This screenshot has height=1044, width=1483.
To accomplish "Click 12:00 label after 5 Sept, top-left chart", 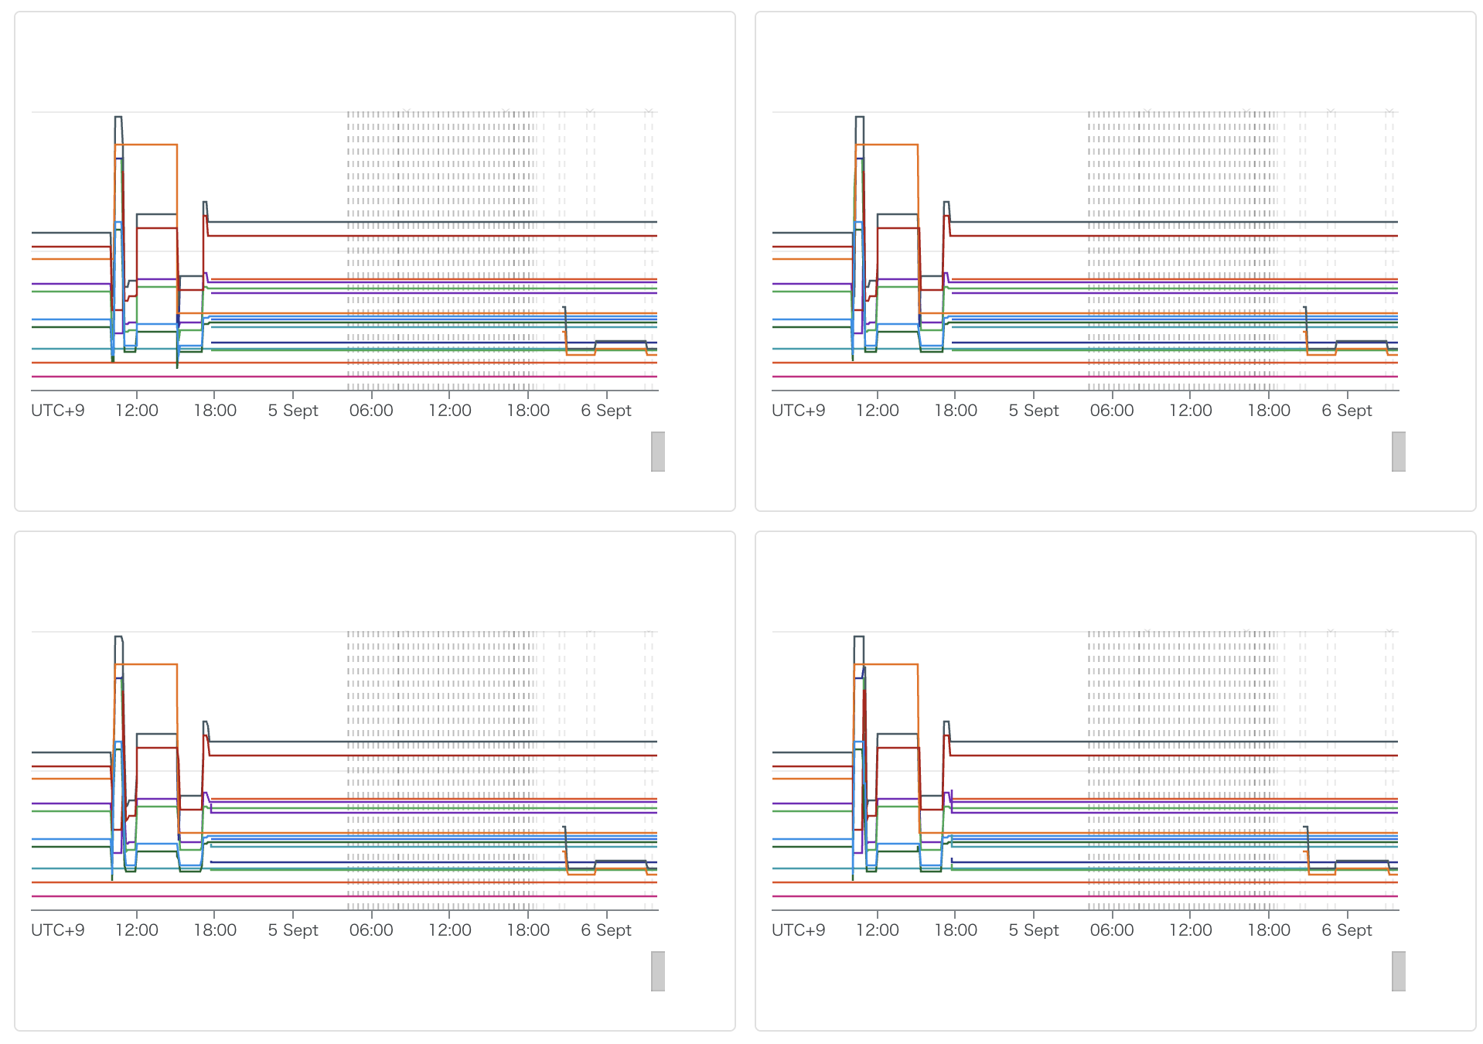I will click(x=450, y=411).
